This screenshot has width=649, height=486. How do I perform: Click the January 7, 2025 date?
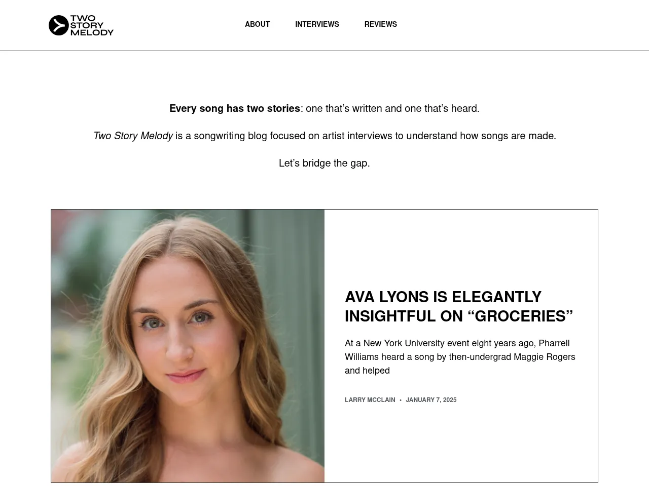(431, 400)
